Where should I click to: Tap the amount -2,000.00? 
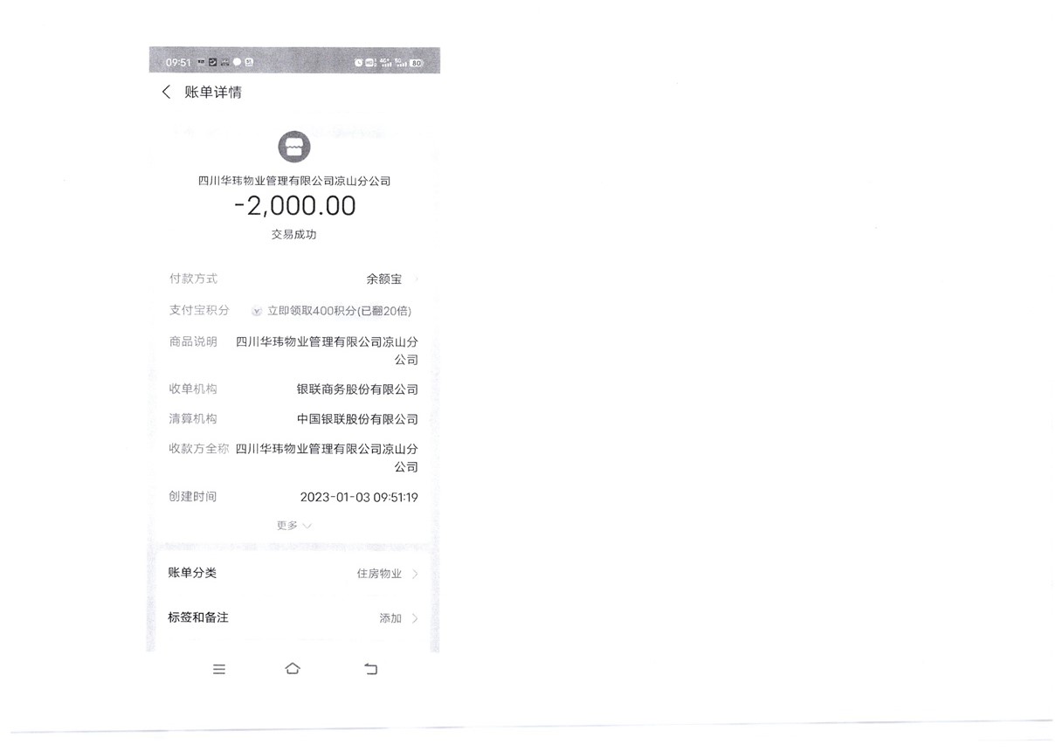tap(295, 206)
